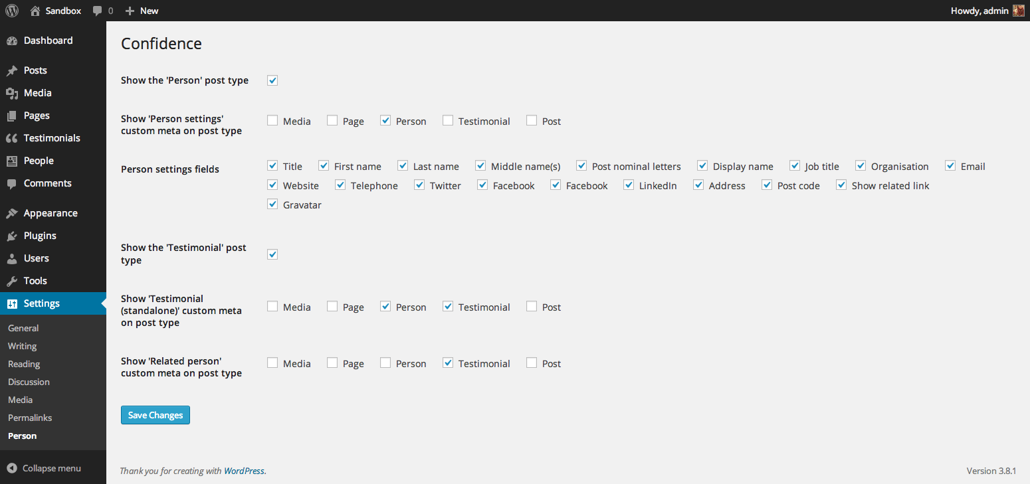Uncheck the First name field checkbox
The image size is (1030, 484).
(324, 165)
